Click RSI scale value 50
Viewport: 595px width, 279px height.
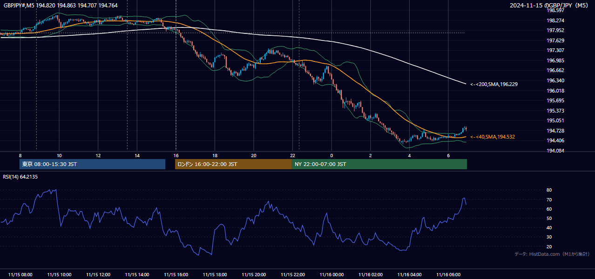click(x=549, y=219)
